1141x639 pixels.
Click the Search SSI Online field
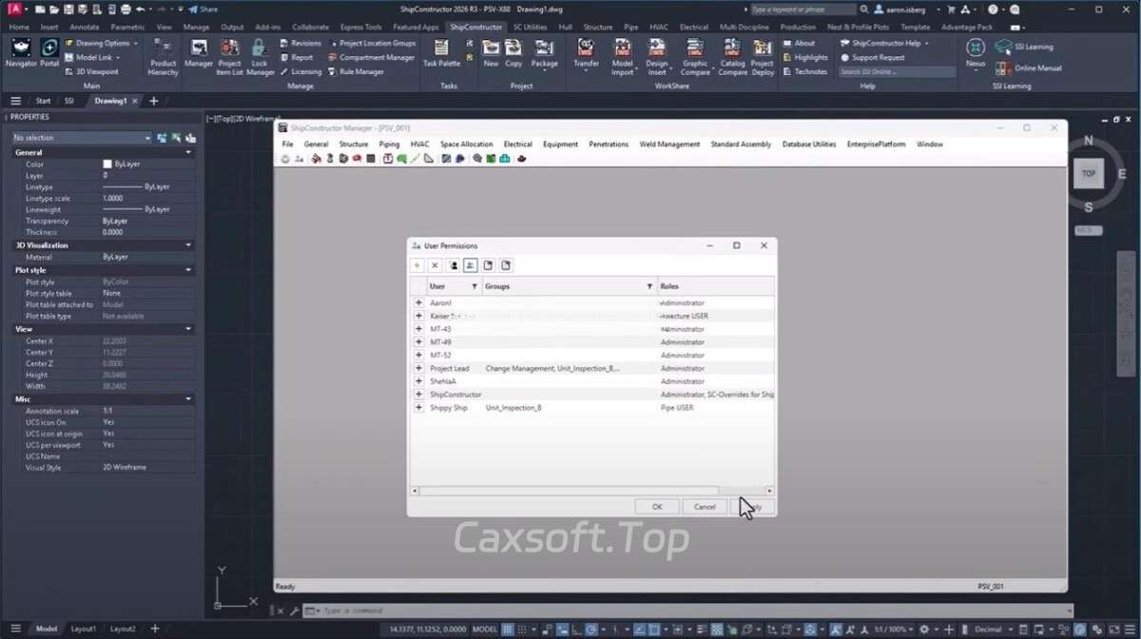(x=896, y=71)
